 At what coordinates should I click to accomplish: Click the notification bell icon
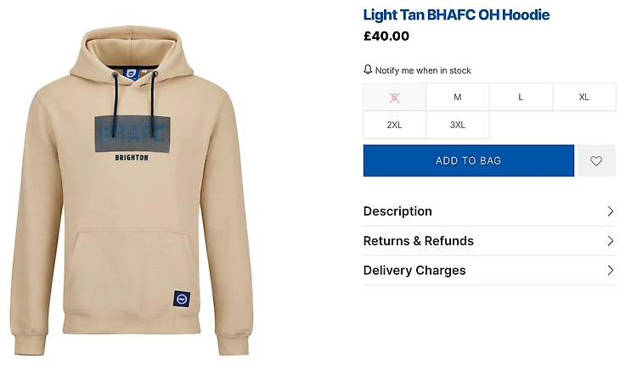point(368,70)
